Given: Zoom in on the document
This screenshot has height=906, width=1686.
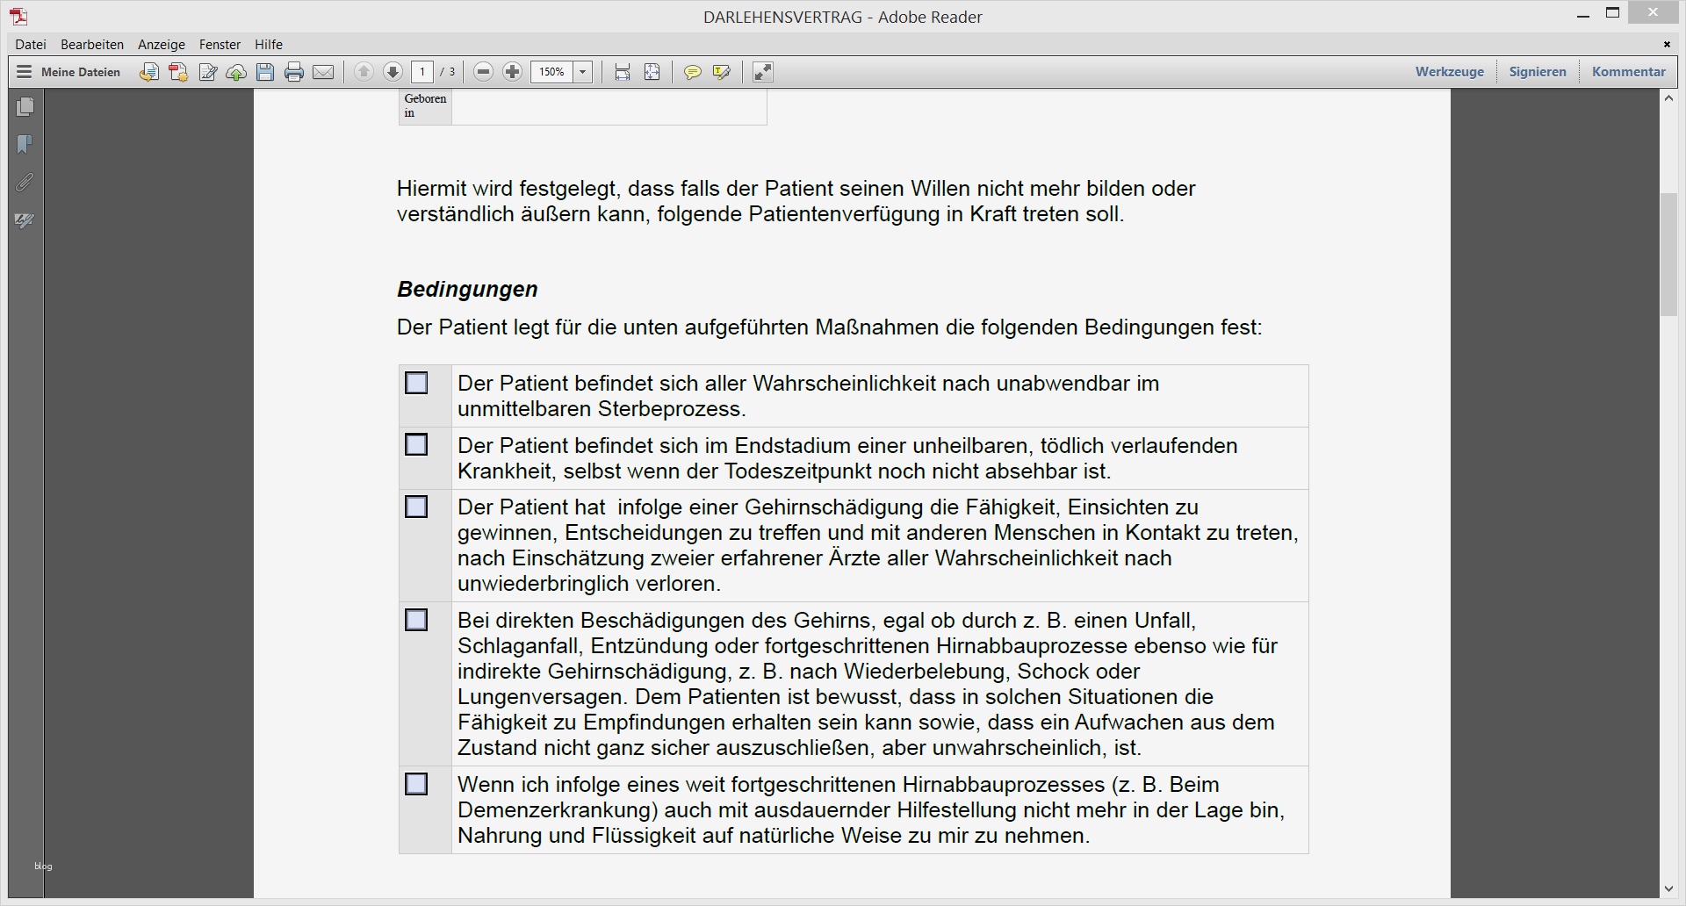Looking at the screenshot, I should 513,72.
